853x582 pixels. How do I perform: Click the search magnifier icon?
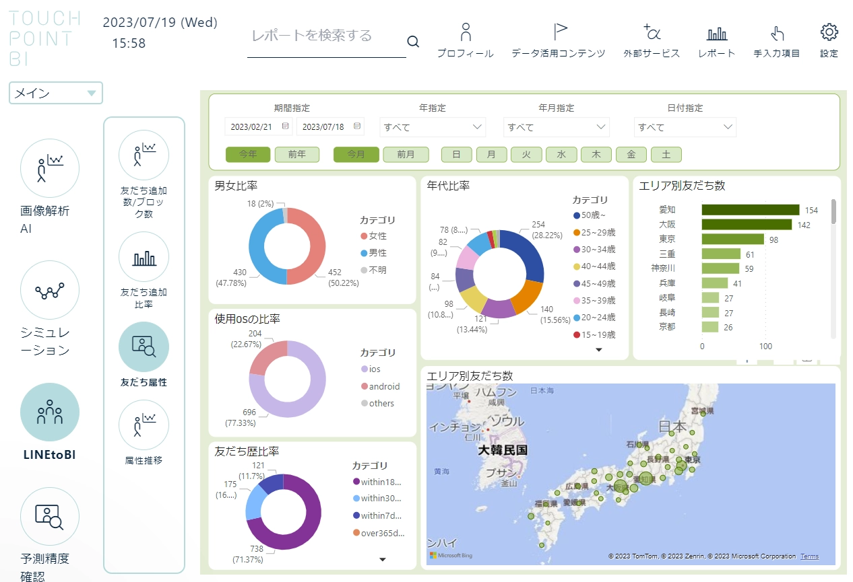413,42
